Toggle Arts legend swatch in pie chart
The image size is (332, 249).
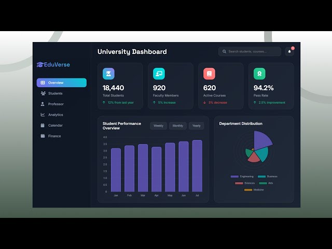pyautogui.click(x=263, y=183)
